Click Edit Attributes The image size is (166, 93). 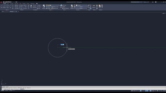(x=66, y=8)
